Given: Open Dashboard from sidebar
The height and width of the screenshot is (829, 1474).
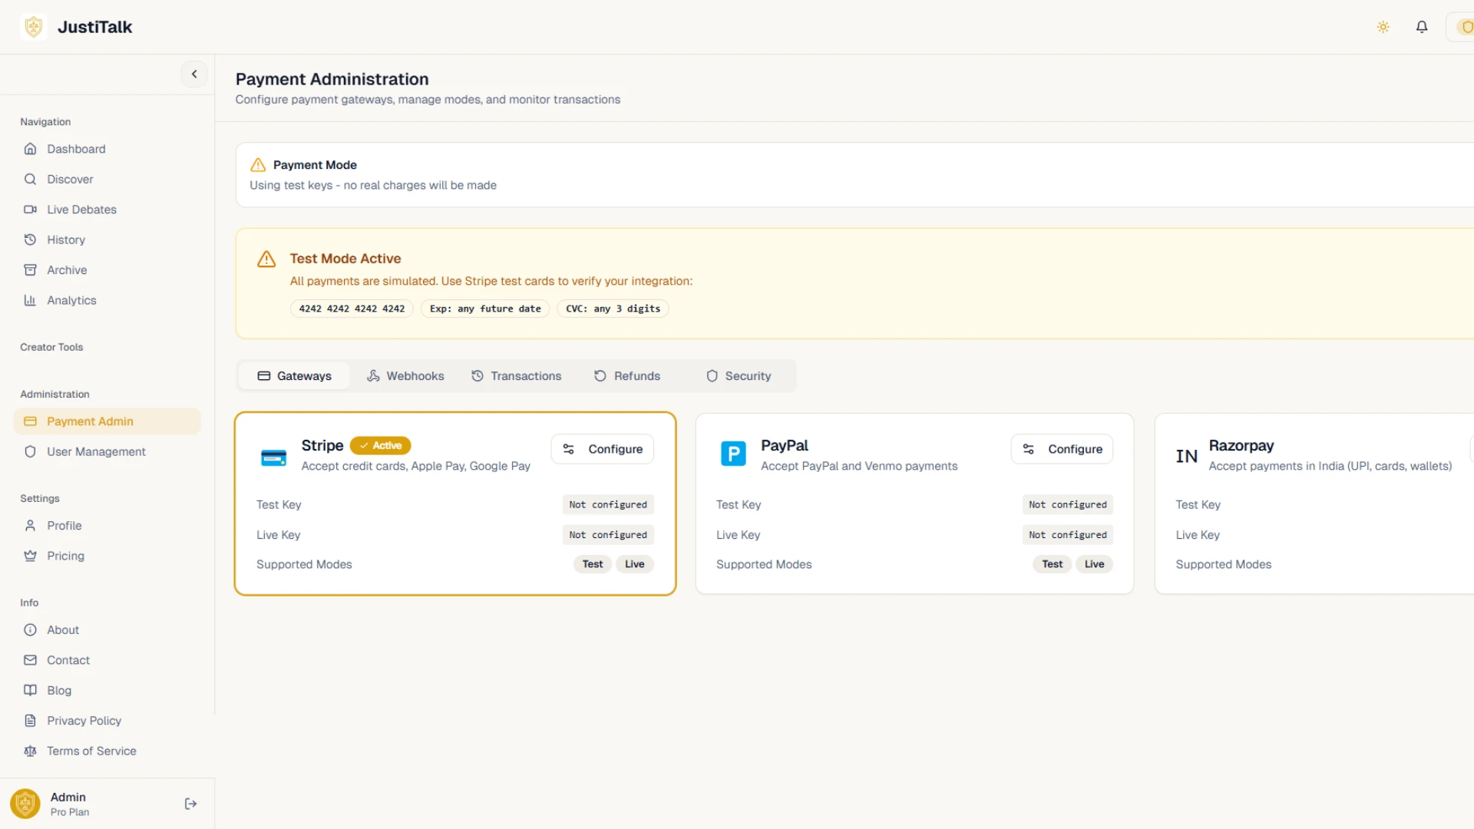Looking at the screenshot, I should point(107,149).
